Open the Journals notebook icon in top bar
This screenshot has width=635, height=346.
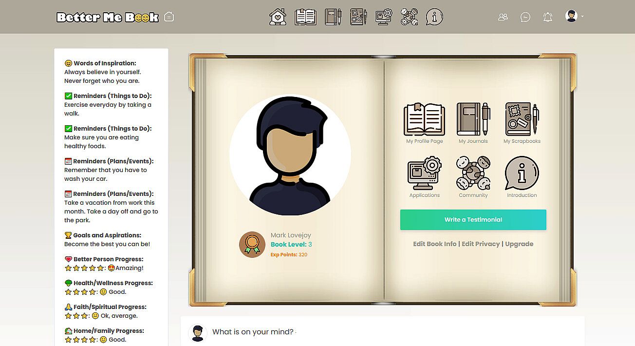[333, 17]
